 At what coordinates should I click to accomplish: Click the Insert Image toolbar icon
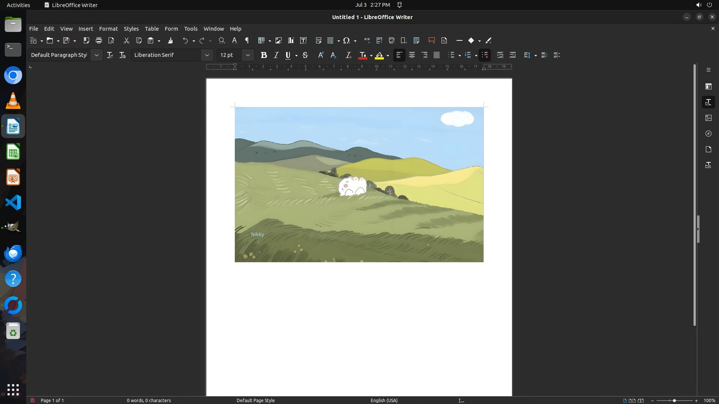(278, 40)
